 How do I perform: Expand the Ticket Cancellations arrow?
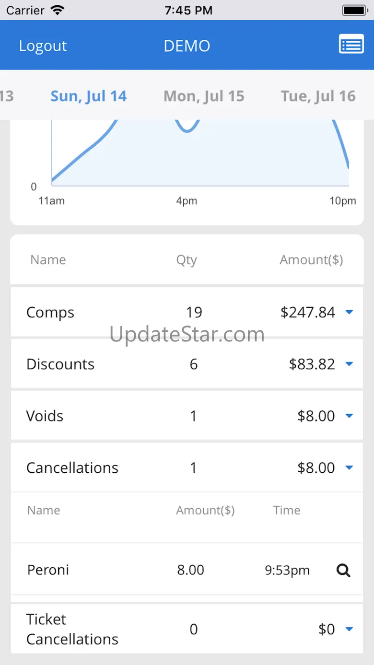coord(349,629)
